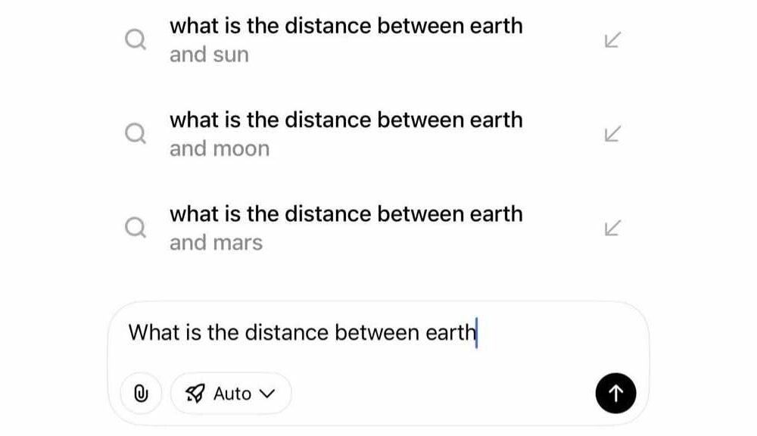Place cursor after the word earth

pos(477,332)
